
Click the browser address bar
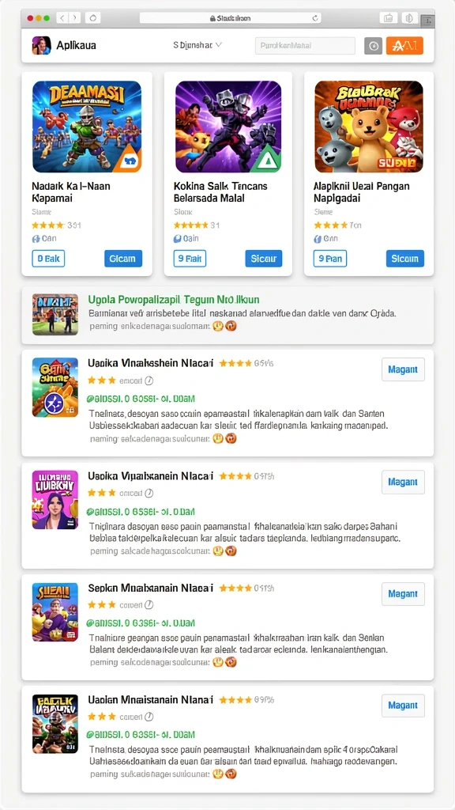231,18
